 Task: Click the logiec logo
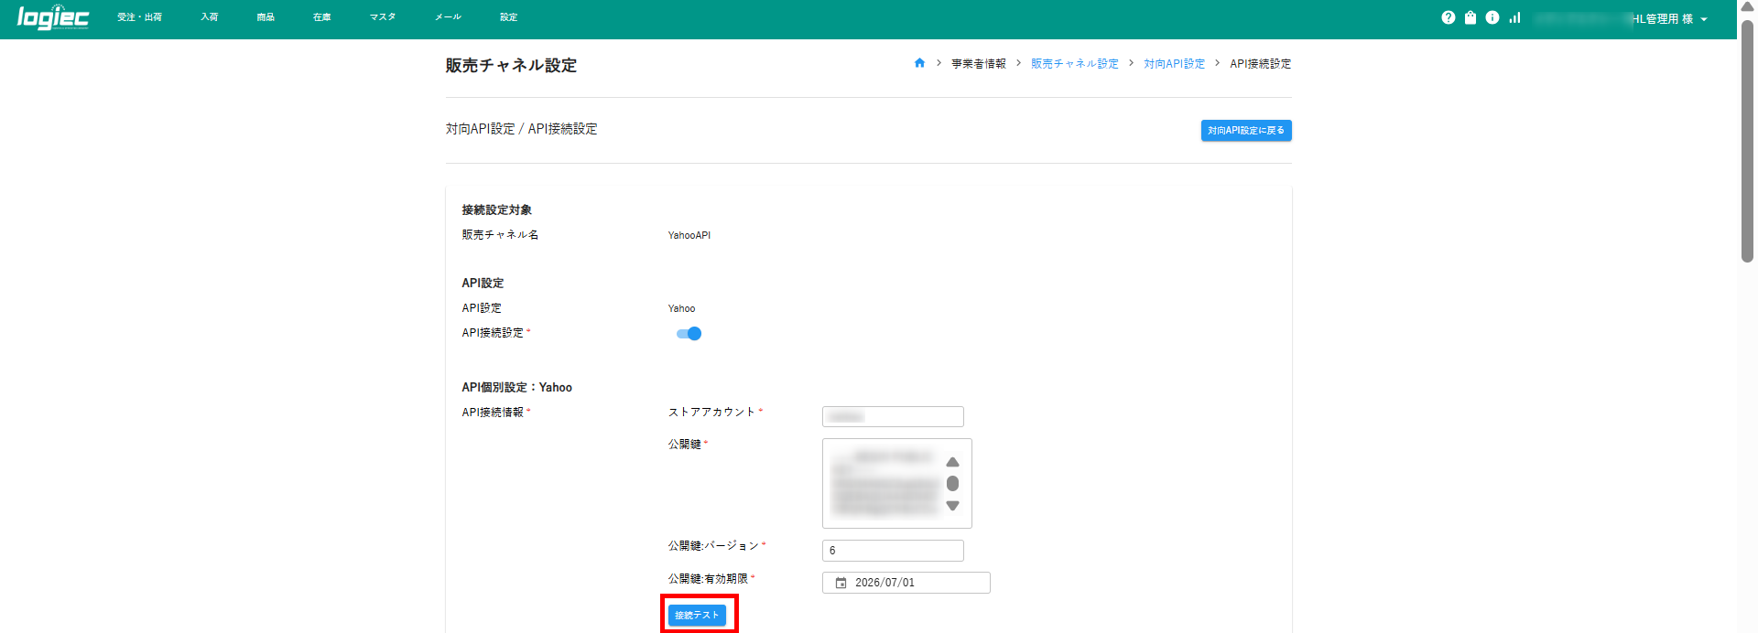pos(53,17)
